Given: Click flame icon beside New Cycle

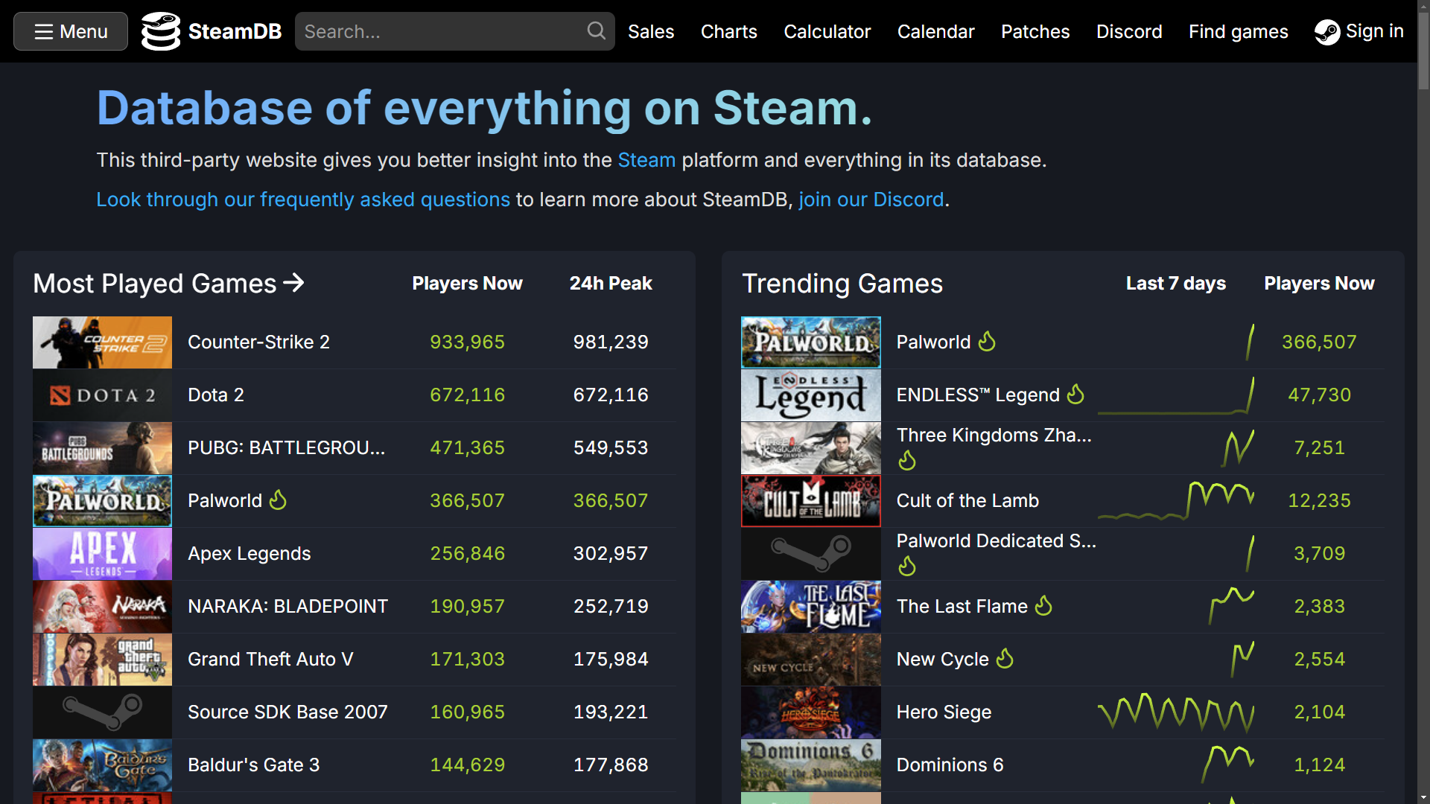Looking at the screenshot, I should (x=1005, y=658).
